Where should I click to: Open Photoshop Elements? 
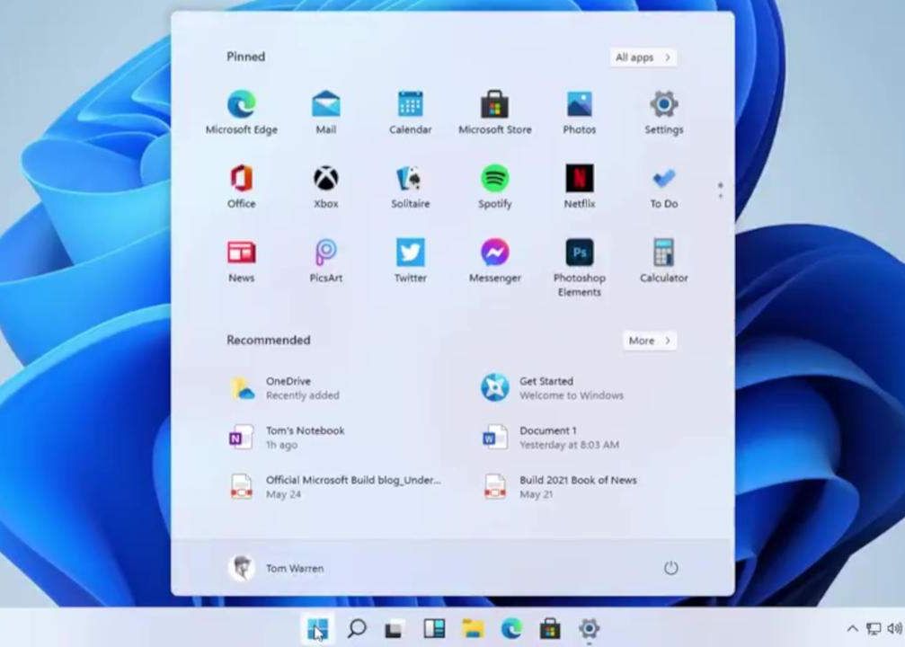coord(579,253)
